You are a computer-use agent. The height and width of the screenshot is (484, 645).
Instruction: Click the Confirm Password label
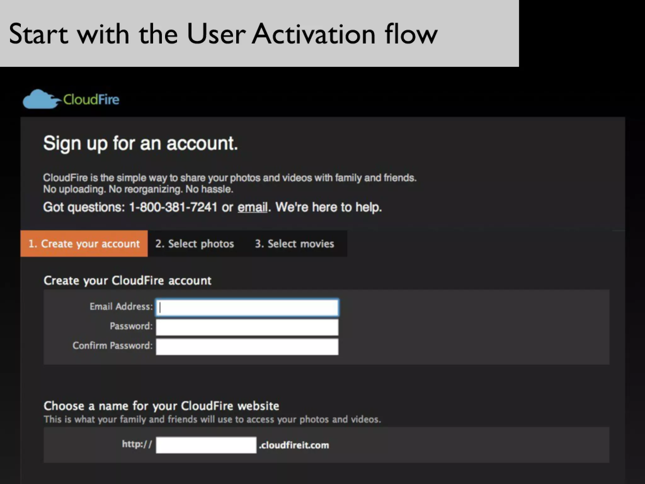tap(113, 346)
